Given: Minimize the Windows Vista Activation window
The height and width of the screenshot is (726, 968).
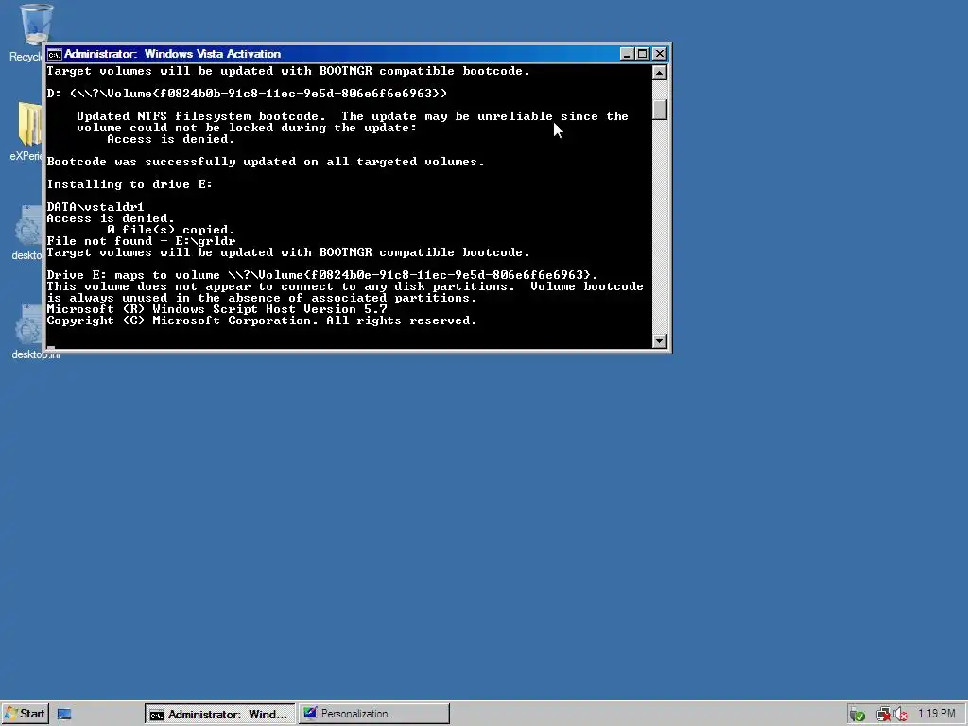Looking at the screenshot, I should tap(627, 54).
